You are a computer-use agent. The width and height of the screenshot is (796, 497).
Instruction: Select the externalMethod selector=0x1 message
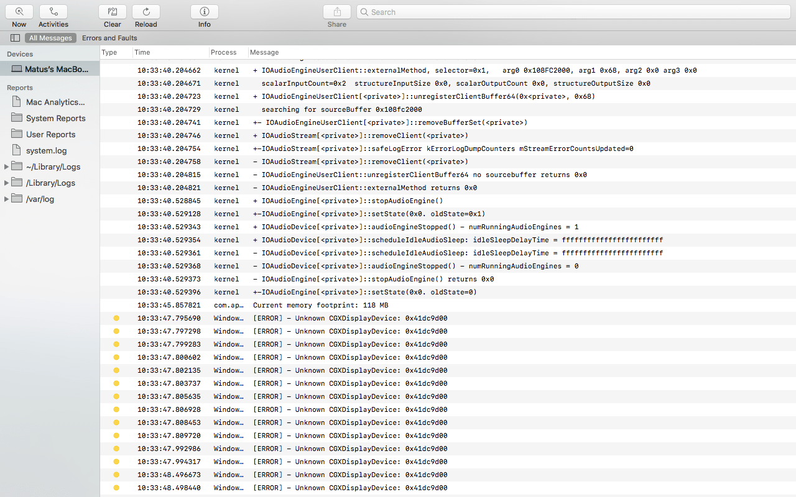tap(475, 70)
